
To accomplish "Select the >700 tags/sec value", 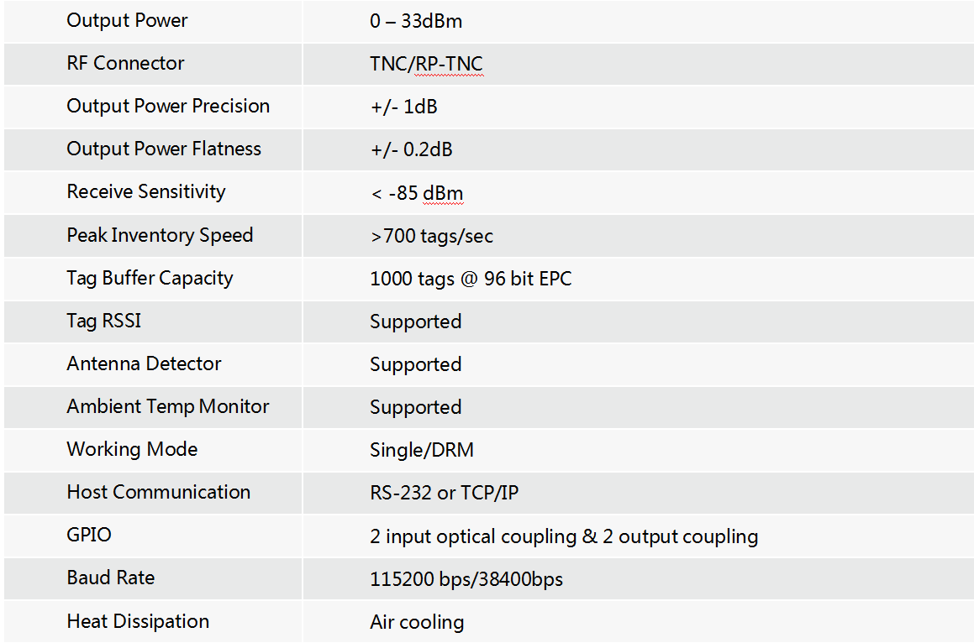I will click(x=432, y=236).
